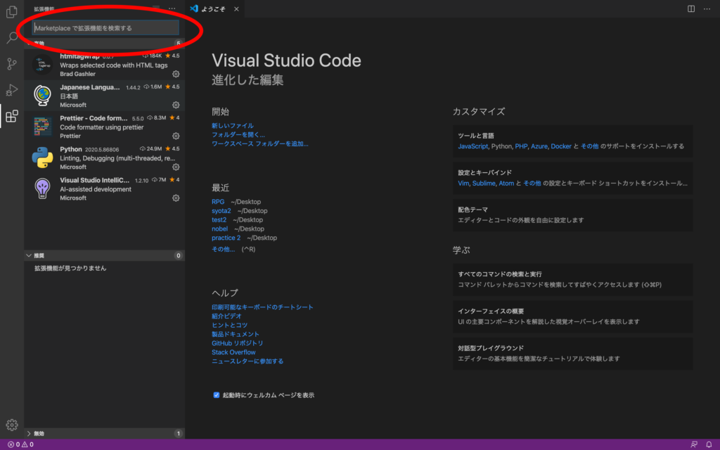Click the JavaScript language link
Viewport: 720px width, 450px height.
[x=473, y=146]
